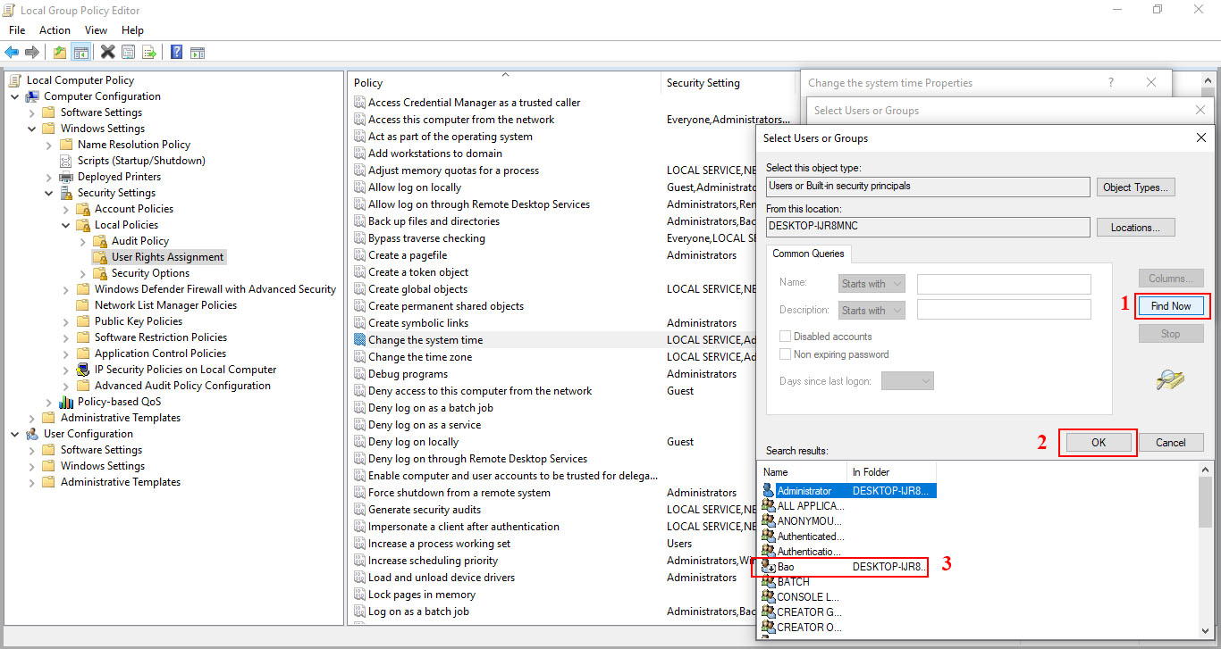Check the Non expiring password option

(x=786, y=354)
